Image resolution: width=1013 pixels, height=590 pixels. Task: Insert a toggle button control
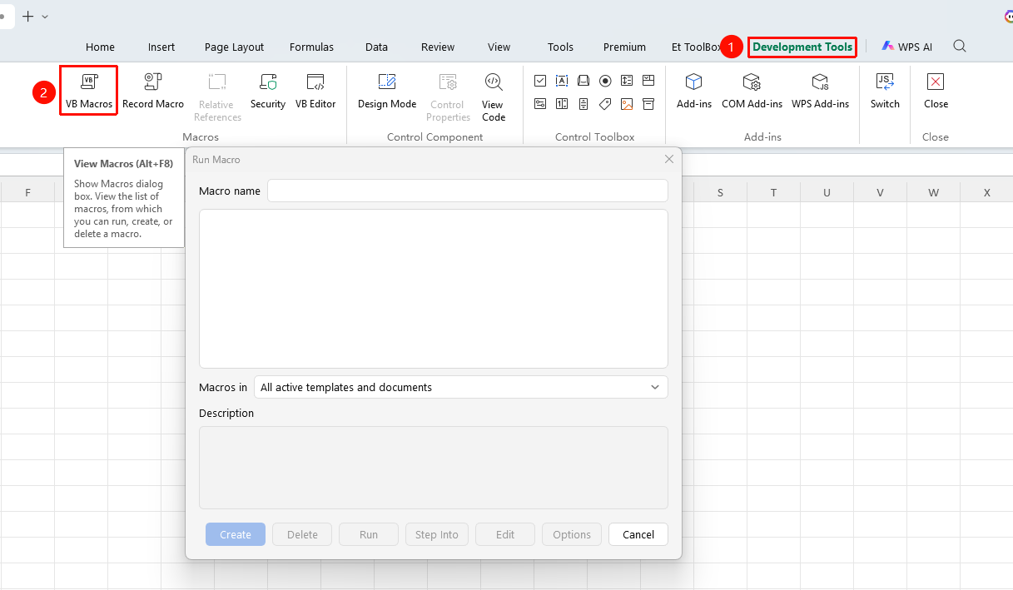[x=540, y=104]
